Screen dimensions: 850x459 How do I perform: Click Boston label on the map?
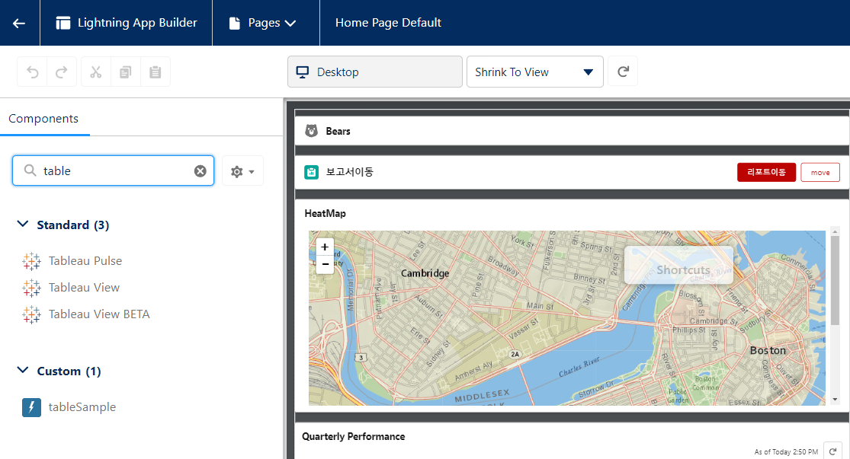coord(768,351)
